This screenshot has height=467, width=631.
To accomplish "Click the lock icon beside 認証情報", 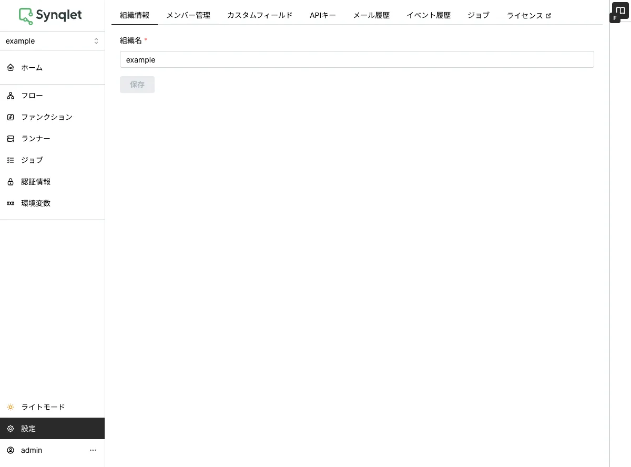I will 11,182.
